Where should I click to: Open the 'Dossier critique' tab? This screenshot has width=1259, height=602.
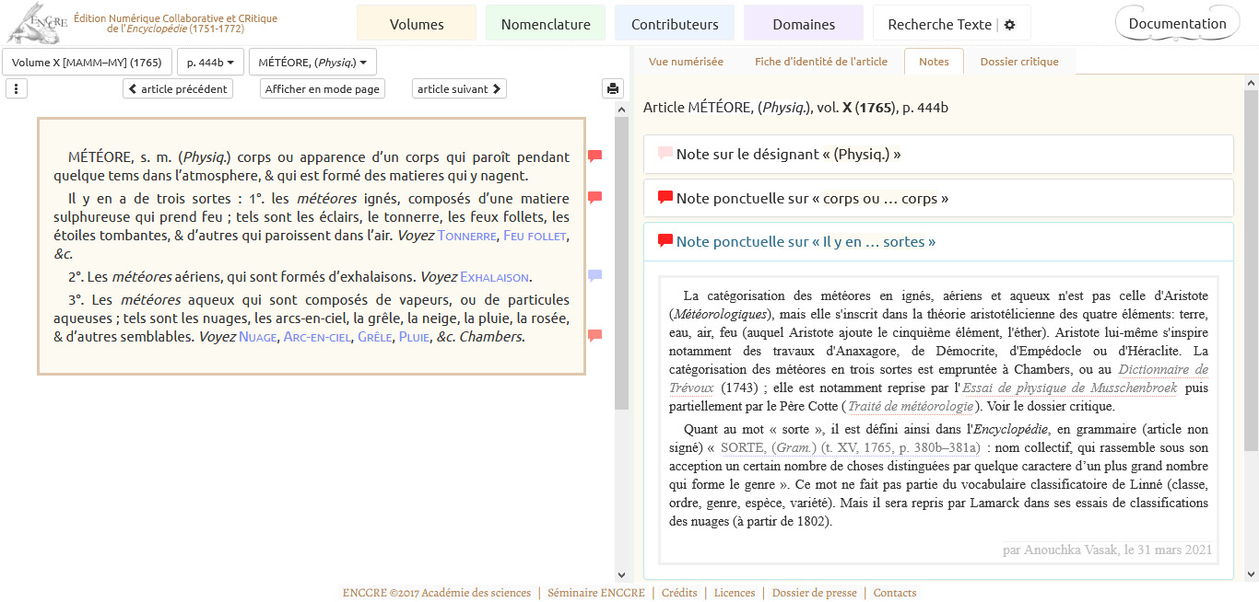[x=1018, y=62]
